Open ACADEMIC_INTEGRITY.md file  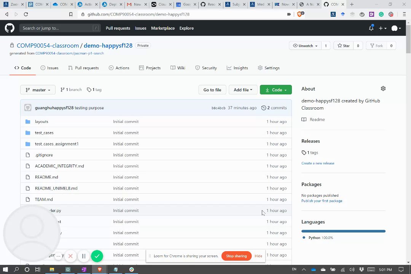[x=59, y=166]
